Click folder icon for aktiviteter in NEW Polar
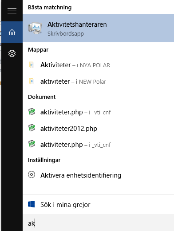The width and height of the screenshot is (174, 231). pos(32,81)
